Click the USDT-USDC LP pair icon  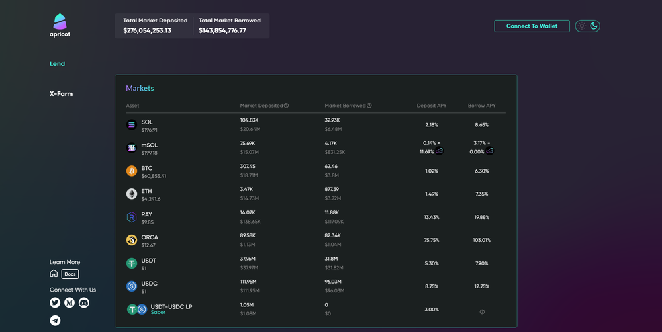[x=137, y=310]
